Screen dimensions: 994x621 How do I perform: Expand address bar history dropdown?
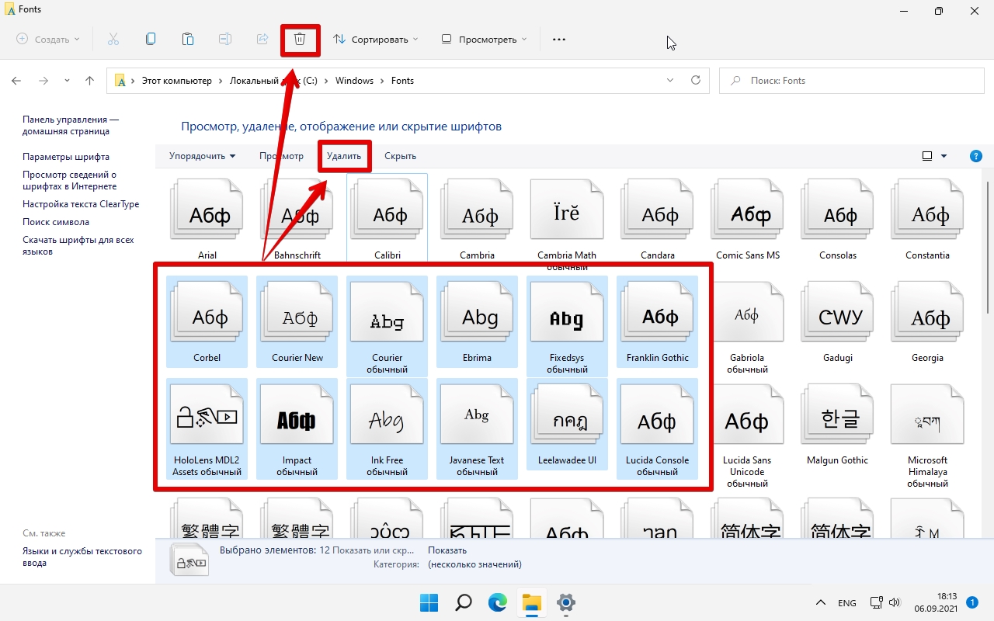click(x=671, y=80)
